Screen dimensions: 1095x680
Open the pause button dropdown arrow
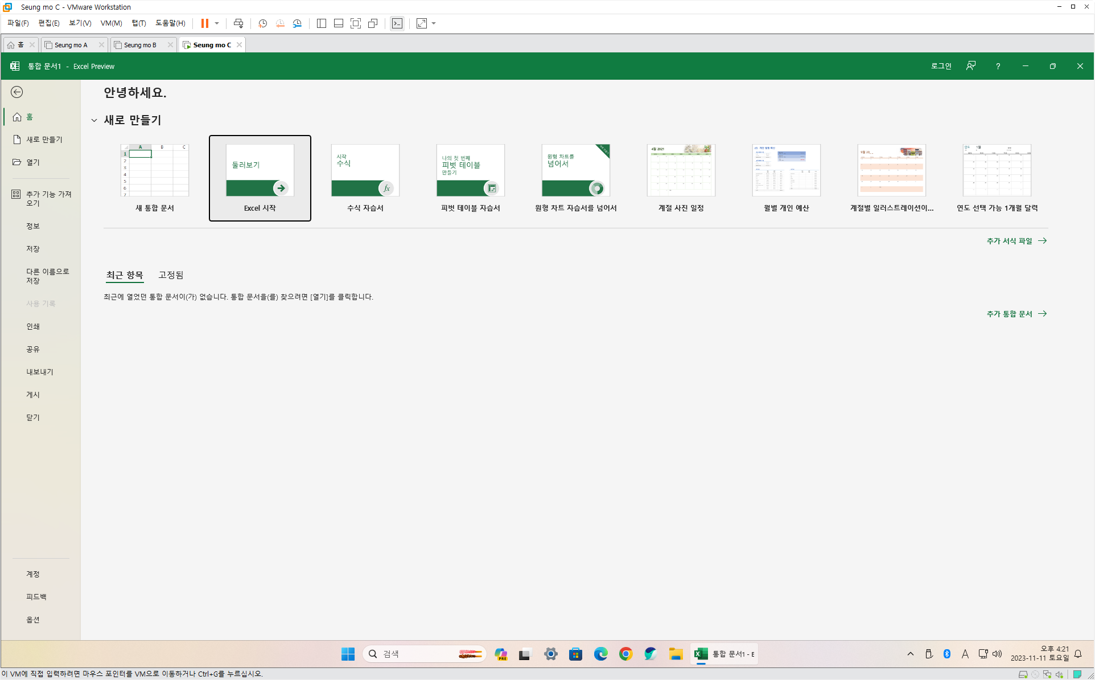217,23
